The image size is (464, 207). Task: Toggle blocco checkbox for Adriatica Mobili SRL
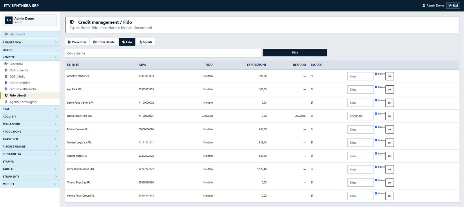coord(376,74)
